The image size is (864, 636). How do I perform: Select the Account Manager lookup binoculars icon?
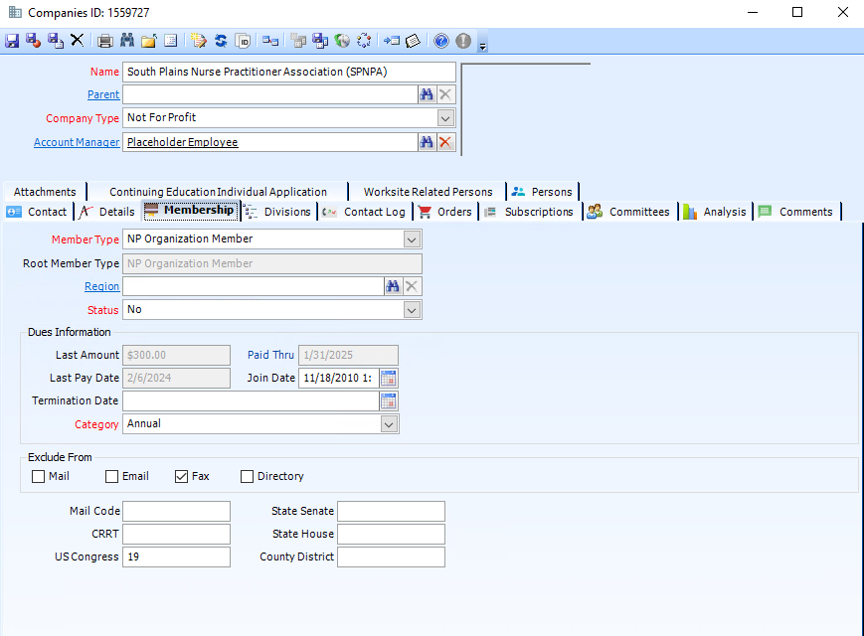click(x=428, y=141)
